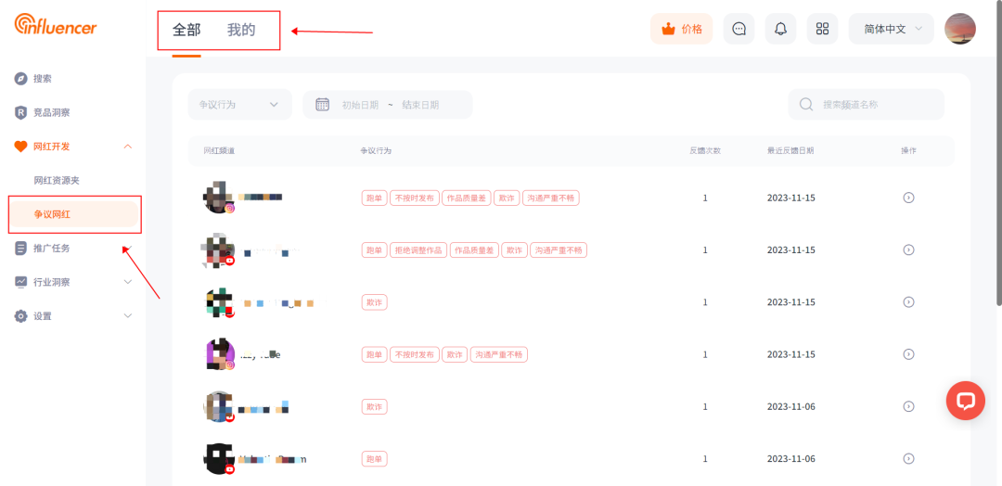Click the 网红开发 heart icon
The width and height of the screenshot is (1002, 486).
[x=21, y=147]
